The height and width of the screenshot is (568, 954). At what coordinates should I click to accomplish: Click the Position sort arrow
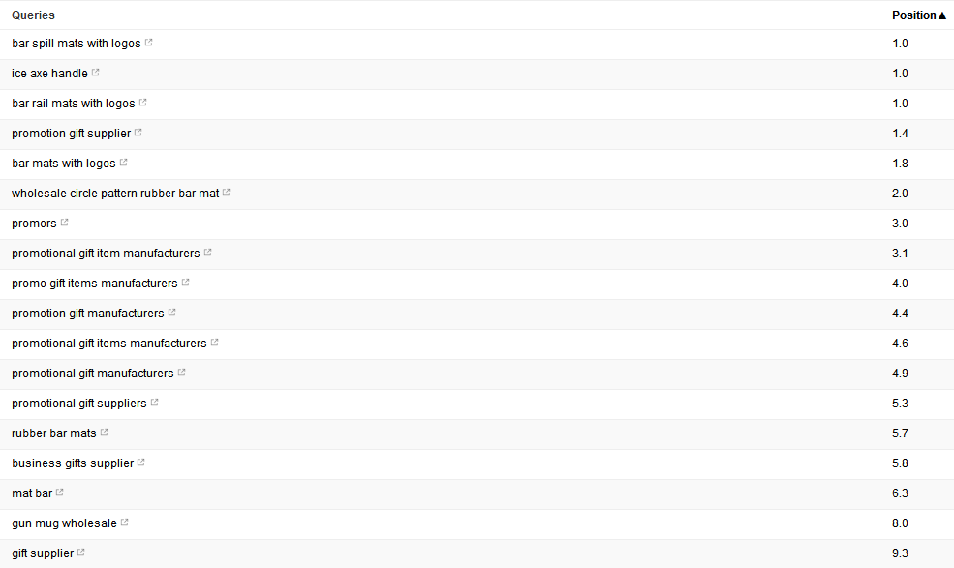[x=942, y=15]
